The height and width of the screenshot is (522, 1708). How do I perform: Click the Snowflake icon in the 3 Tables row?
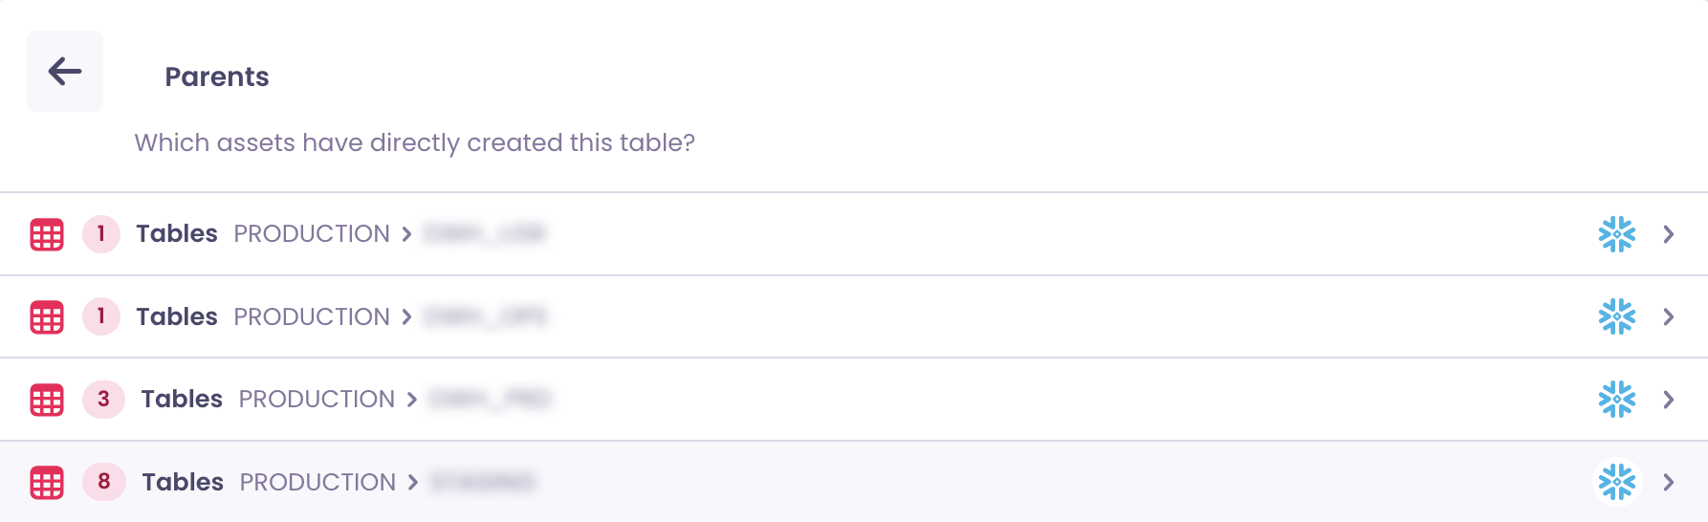(x=1616, y=400)
